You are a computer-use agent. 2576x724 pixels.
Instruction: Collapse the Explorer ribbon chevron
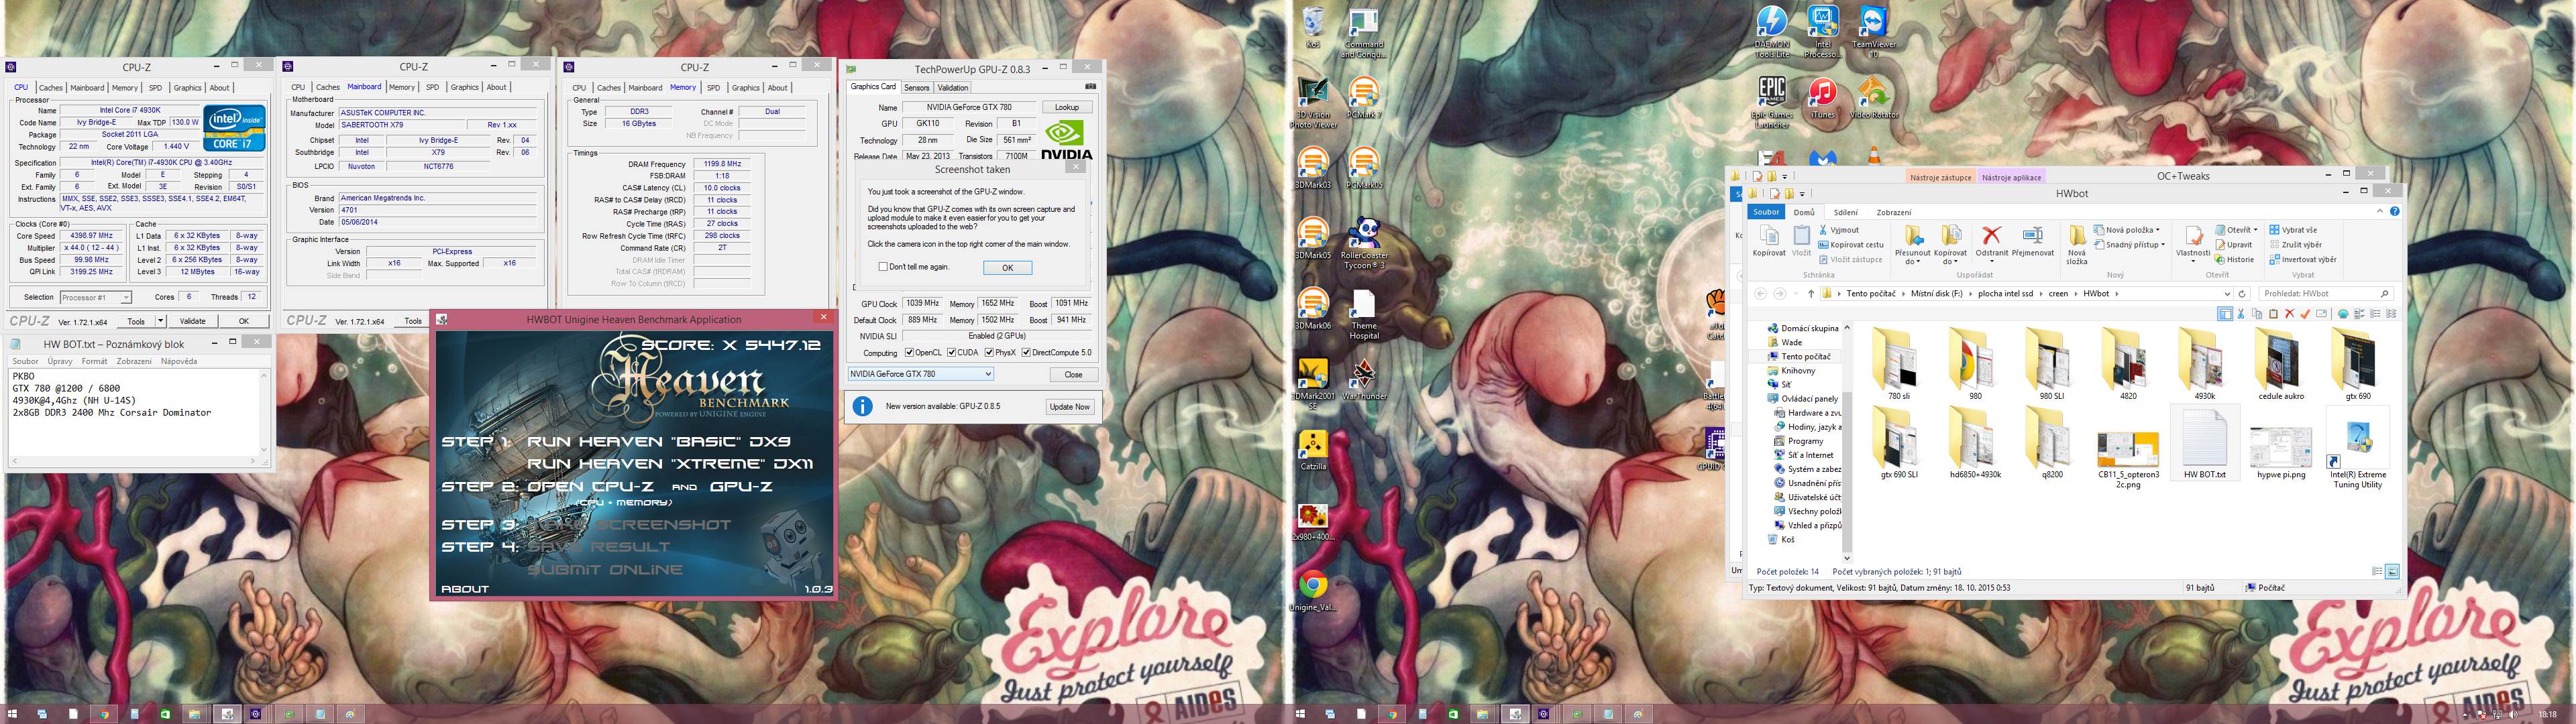click(2380, 212)
